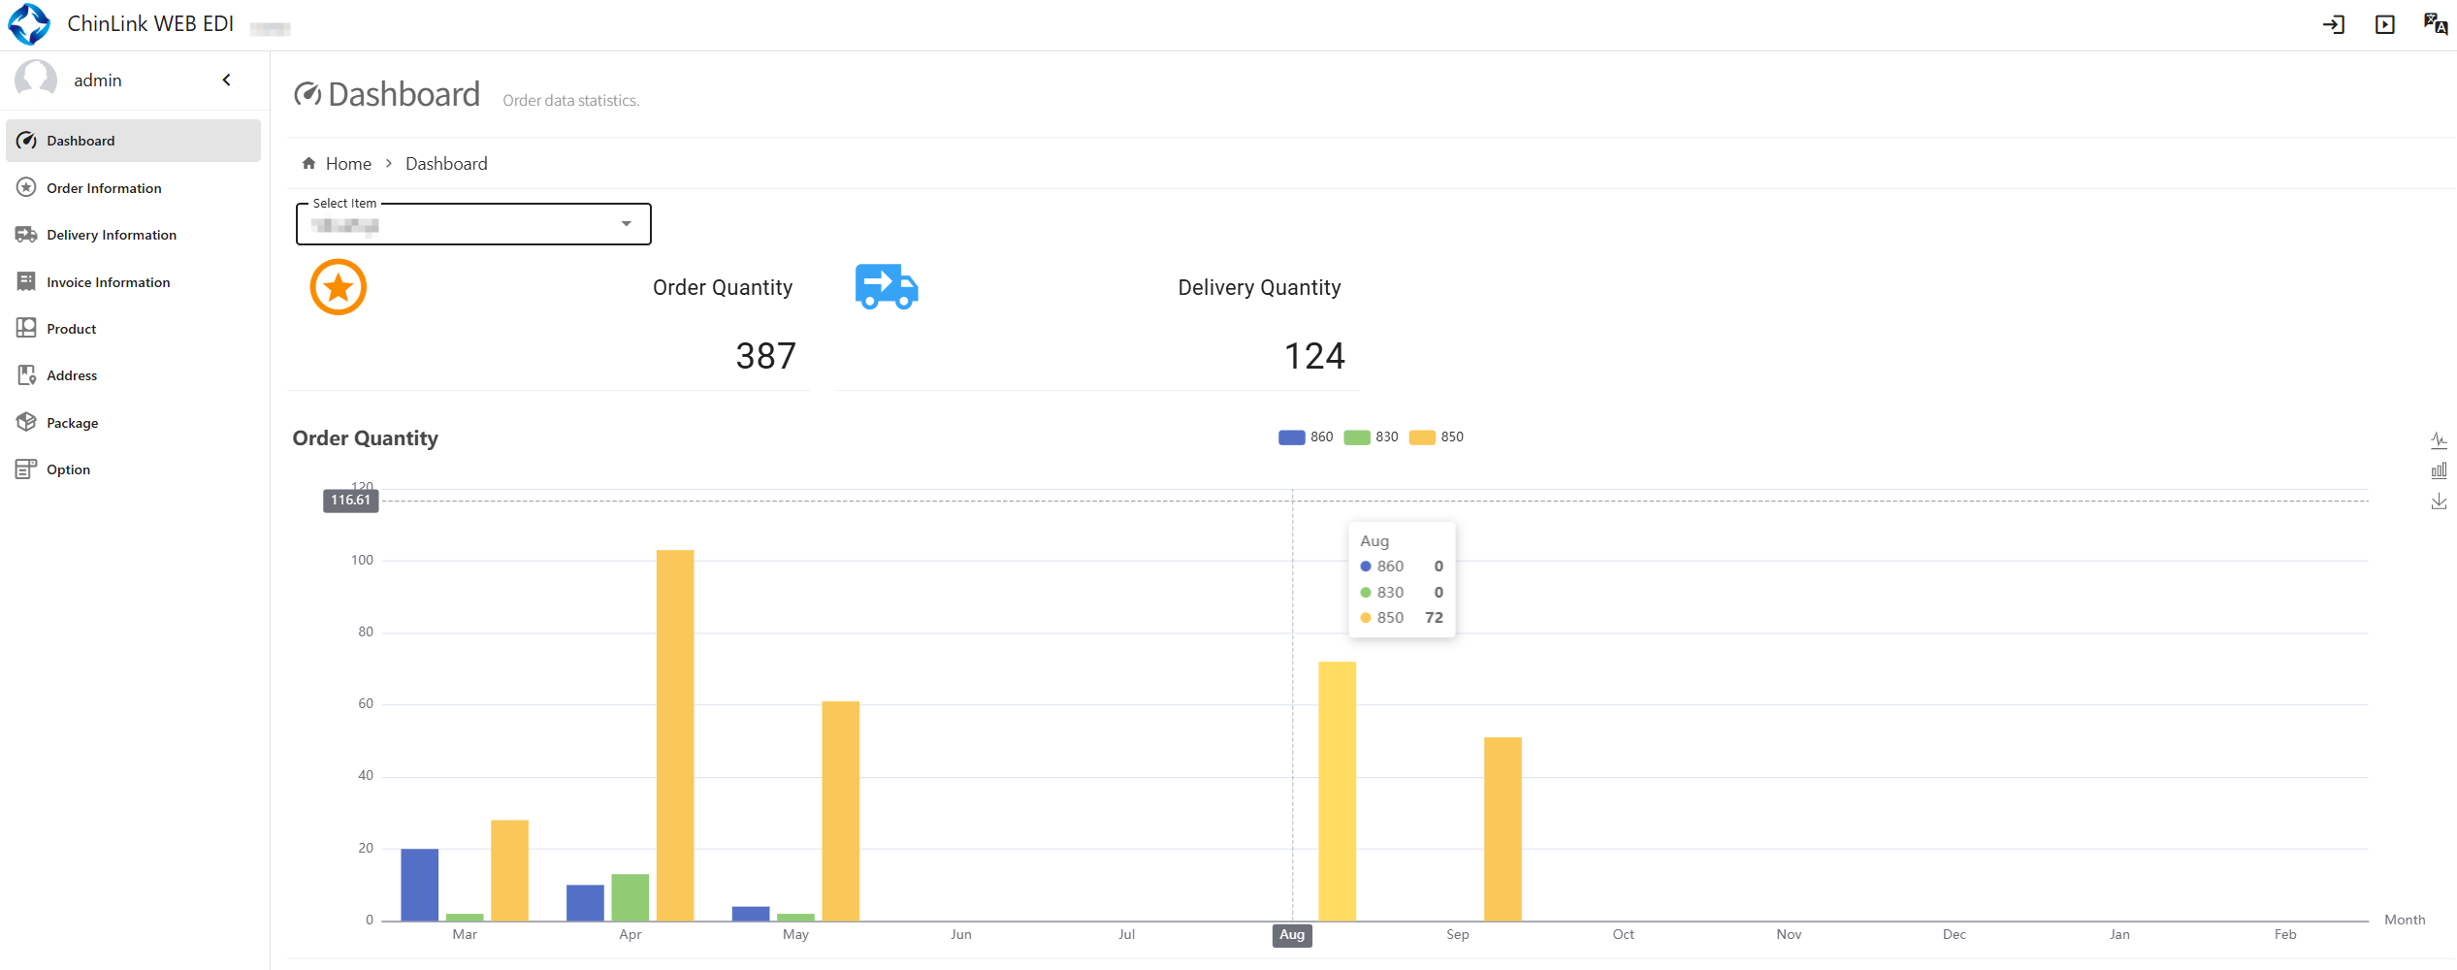Viewport: 2457px width, 970px height.
Task: Click the orange star order icon
Action: tap(338, 287)
